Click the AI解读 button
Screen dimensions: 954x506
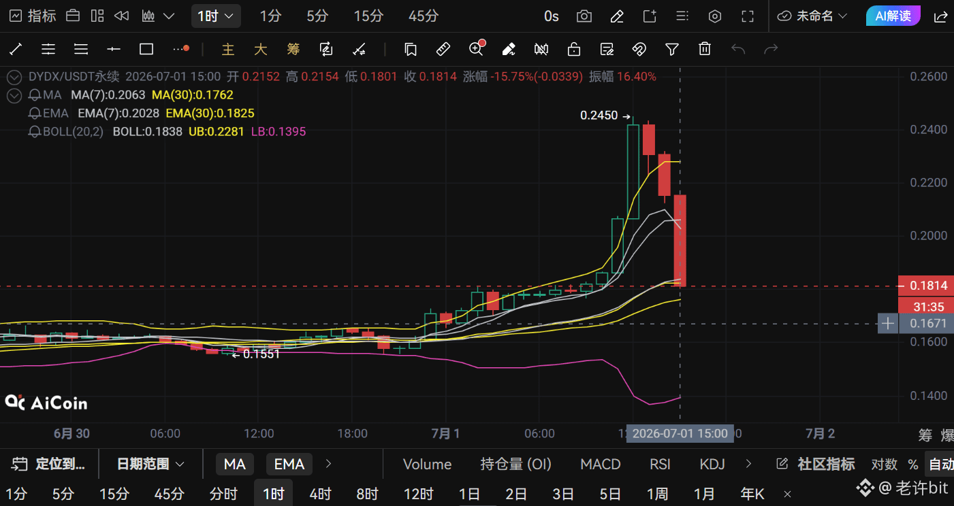coord(893,16)
